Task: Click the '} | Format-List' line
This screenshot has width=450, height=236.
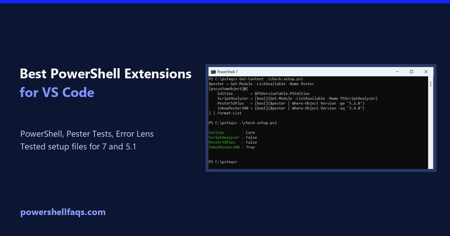Action: click(x=225, y=113)
